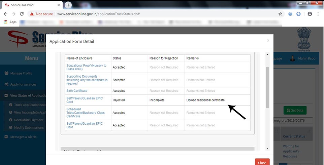Open Manage Profile in the sidebar
Image resolution: width=324 pixels, height=165 pixels.
[x=21, y=73]
